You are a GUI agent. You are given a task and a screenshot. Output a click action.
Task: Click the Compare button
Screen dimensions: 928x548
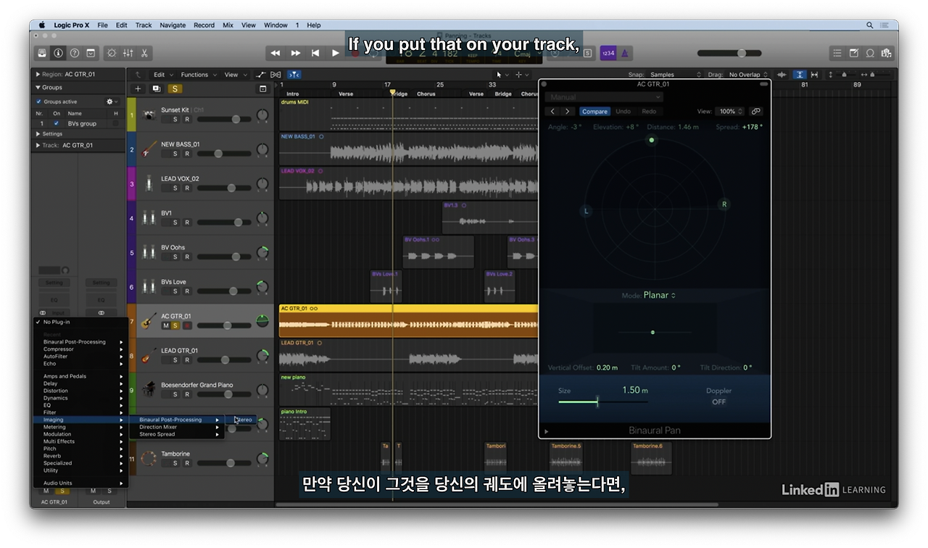[x=594, y=112]
